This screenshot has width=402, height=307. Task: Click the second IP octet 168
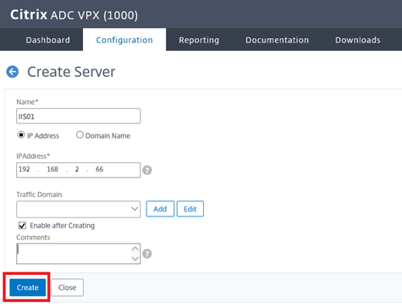pos(52,169)
